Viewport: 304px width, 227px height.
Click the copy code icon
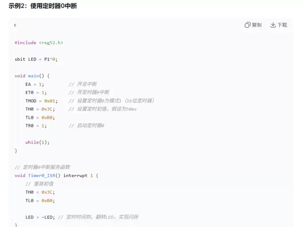pos(248,25)
